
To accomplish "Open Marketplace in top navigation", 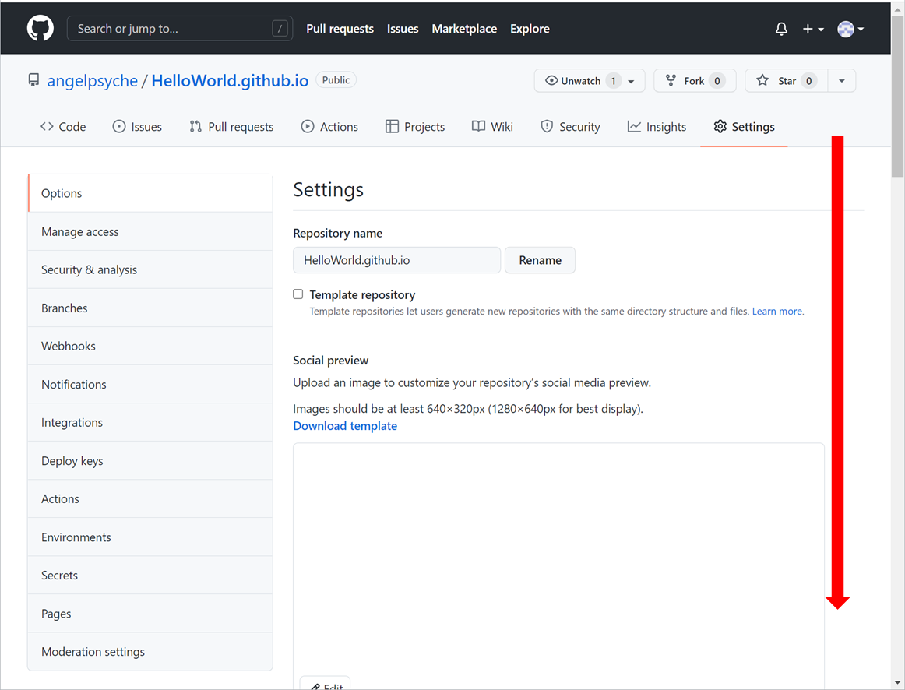I will coord(464,29).
